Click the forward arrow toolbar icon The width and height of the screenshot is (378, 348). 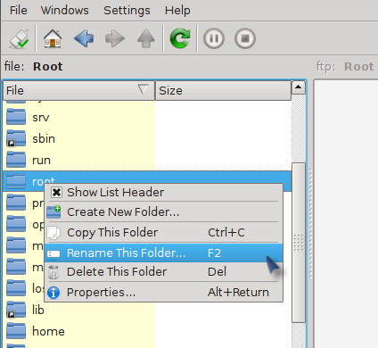point(115,38)
